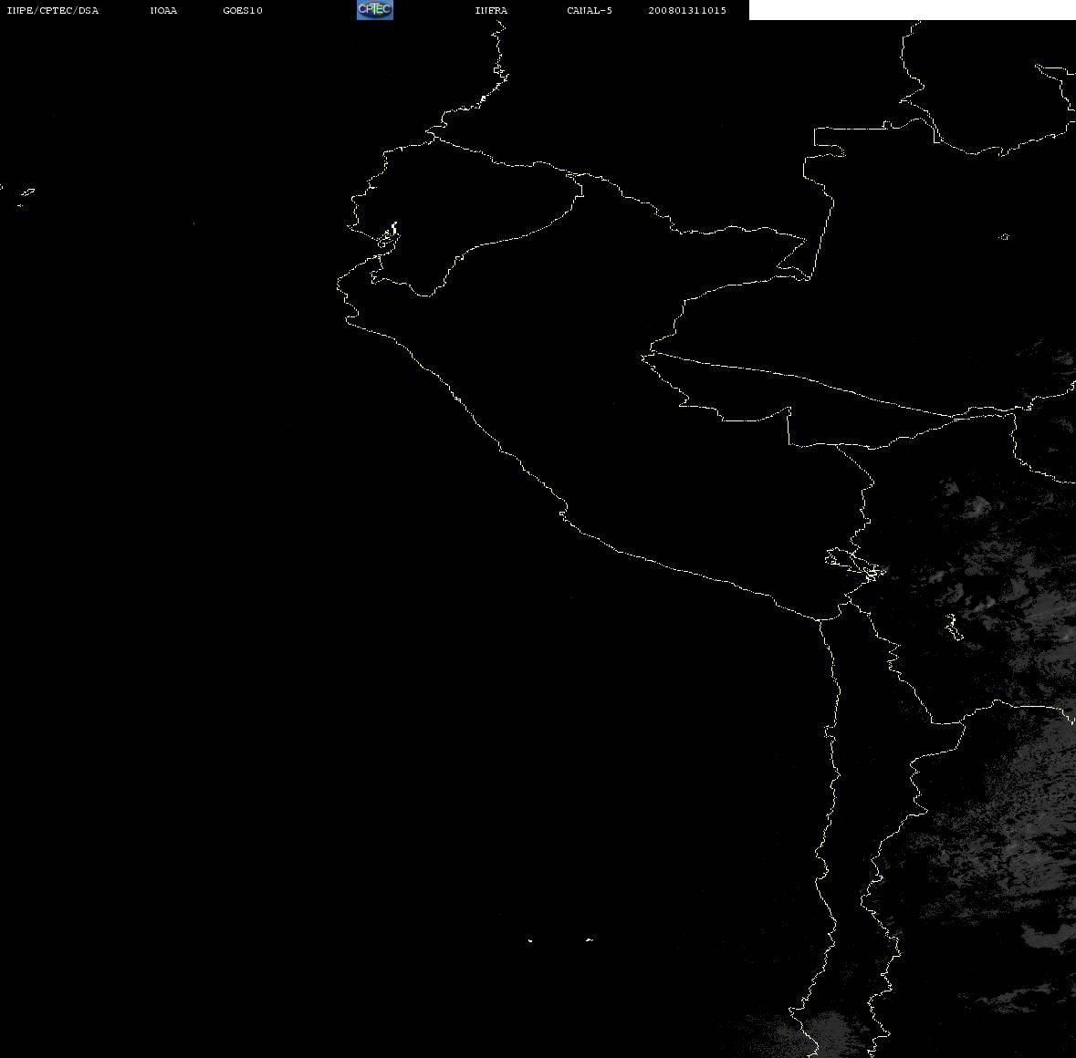Click the CANAL-5 channel label
1076x1058 pixels.
589,10
